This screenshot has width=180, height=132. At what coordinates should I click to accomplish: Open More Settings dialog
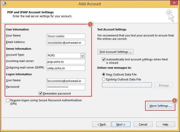point(160,106)
